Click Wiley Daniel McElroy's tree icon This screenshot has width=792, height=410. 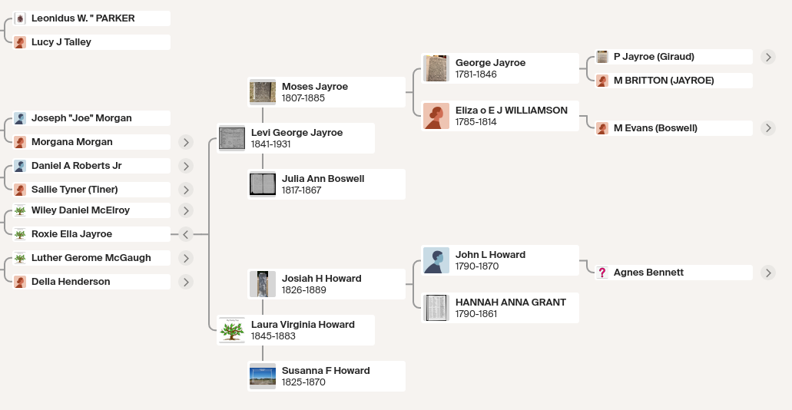tap(20, 210)
